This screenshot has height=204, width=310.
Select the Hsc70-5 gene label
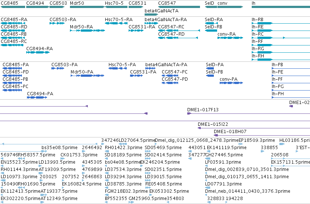click(114, 3)
